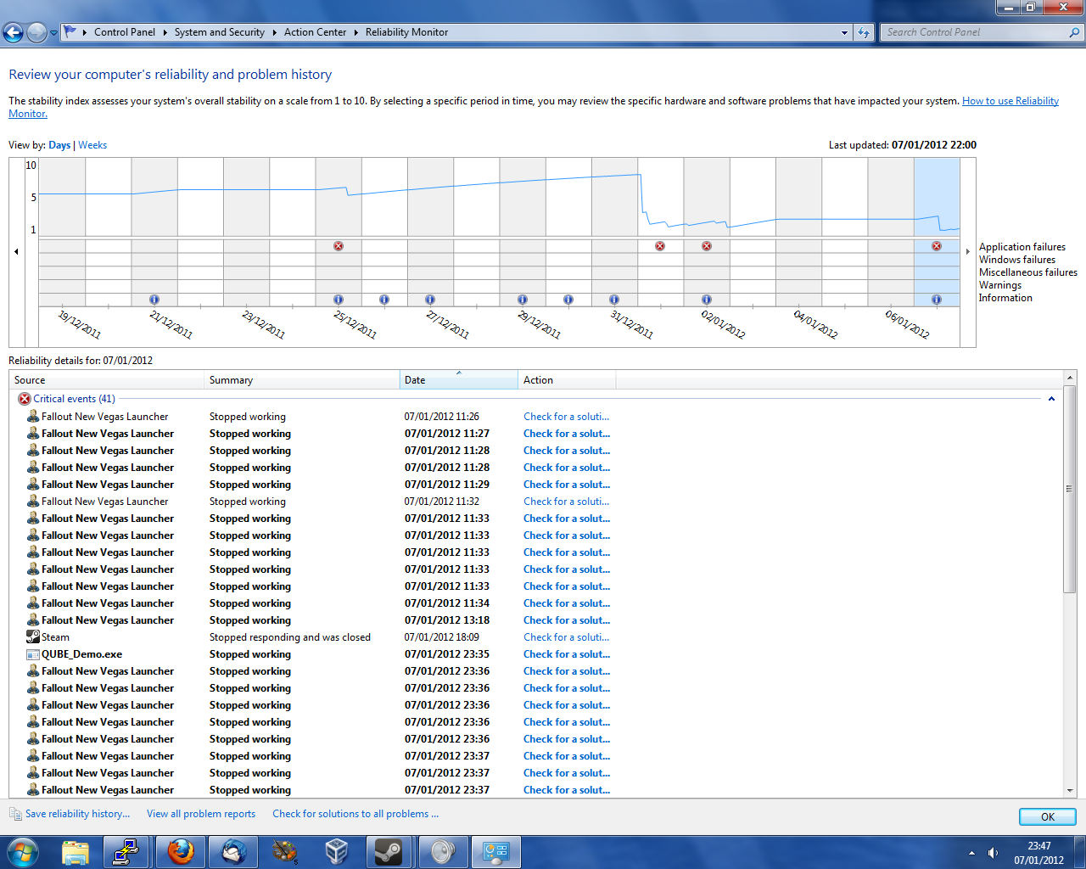The image size is (1086, 869).
Task: Select the information icon for 21/12/2011
Action: tap(154, 300)
